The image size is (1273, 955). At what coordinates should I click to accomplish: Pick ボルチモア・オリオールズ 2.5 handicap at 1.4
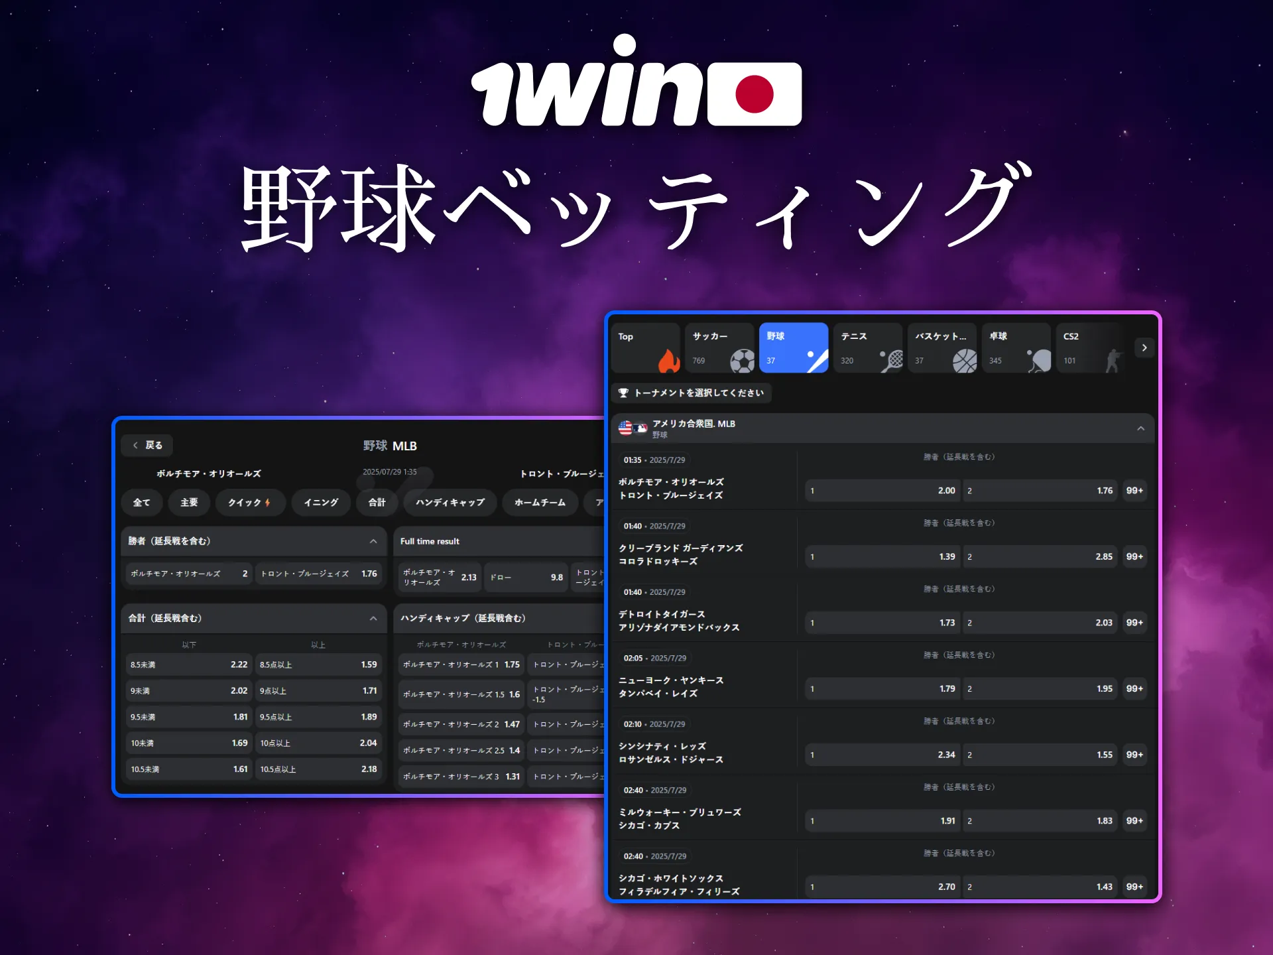461,750
